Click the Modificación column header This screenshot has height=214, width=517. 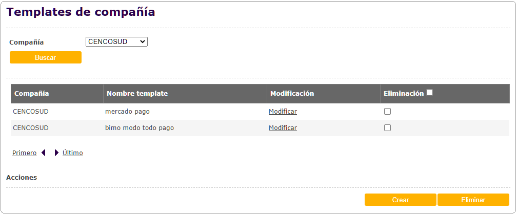click(292, 94)
